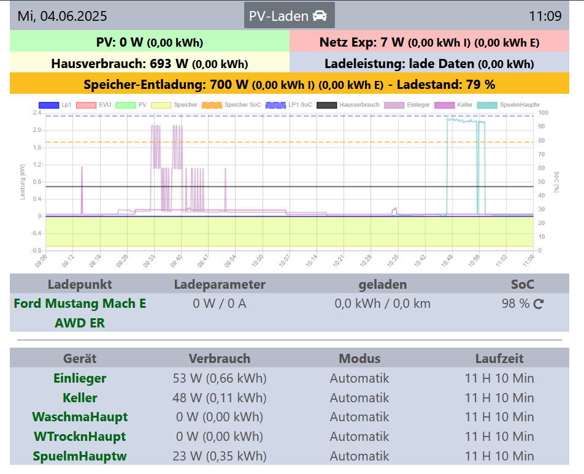Select the Hausverbrauch status tile
The image size is (584, 474).
(x=146, y=64)
